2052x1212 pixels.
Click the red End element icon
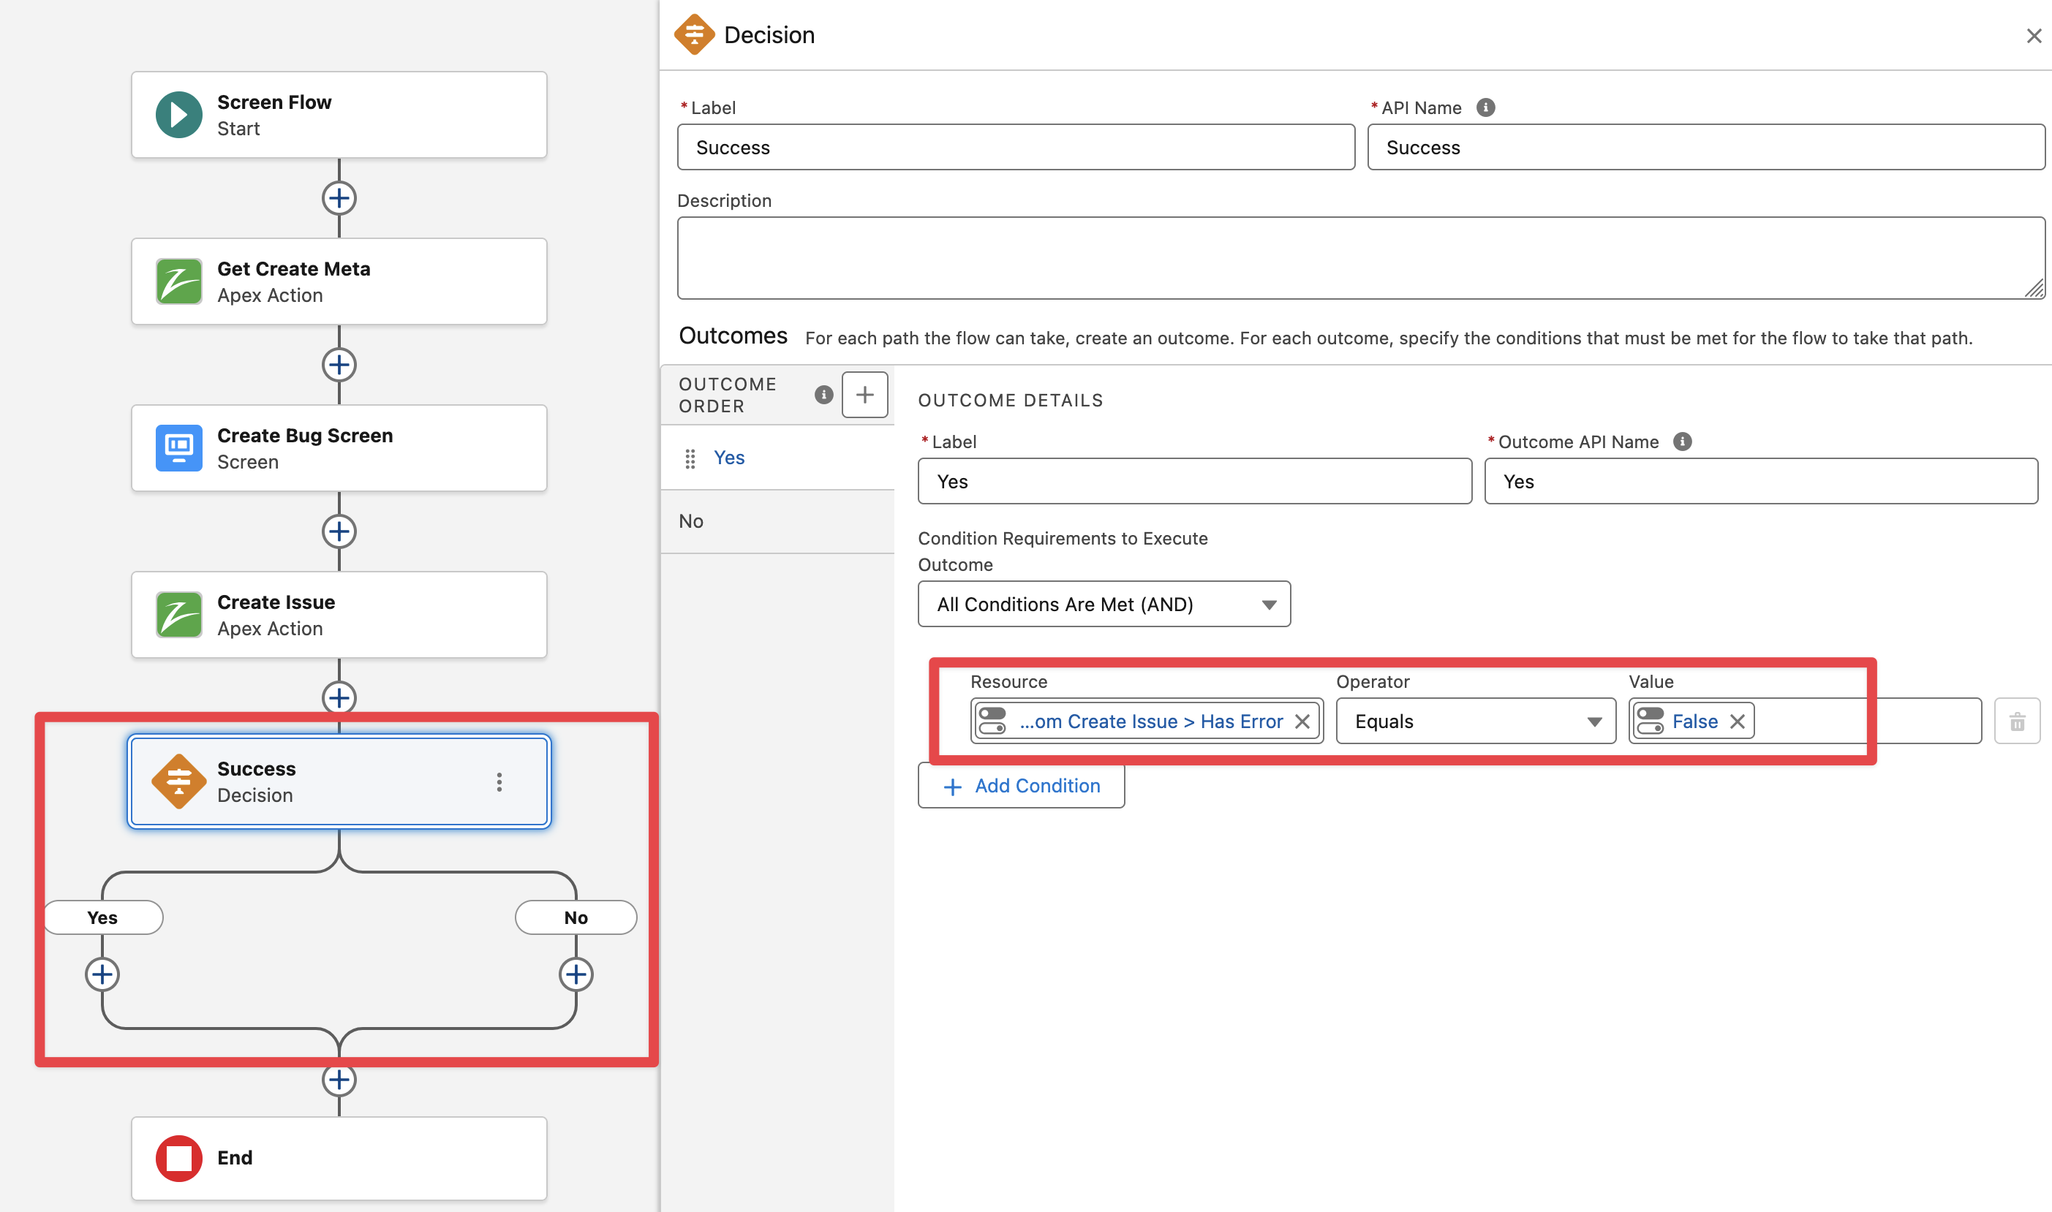(x=179, y=1158)
